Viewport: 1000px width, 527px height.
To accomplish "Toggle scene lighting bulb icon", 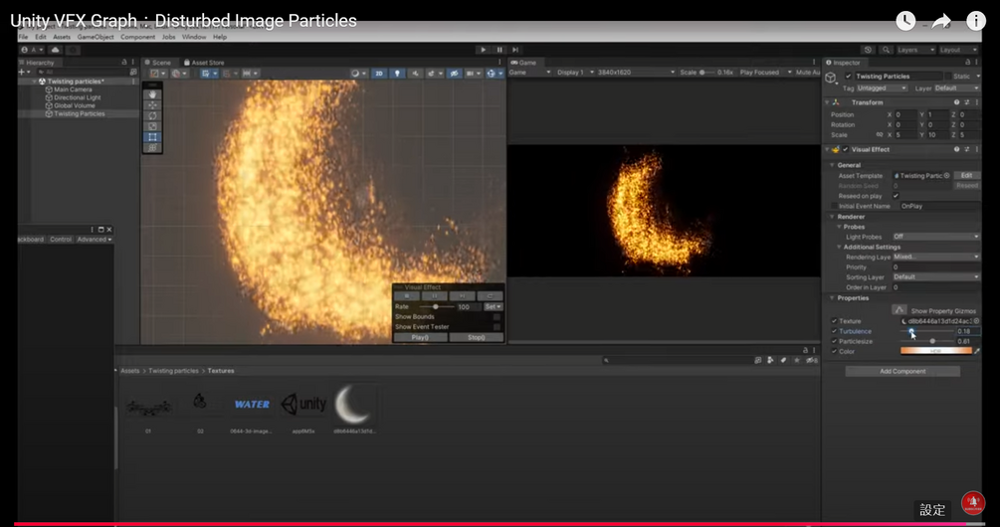I will point(397,74).
